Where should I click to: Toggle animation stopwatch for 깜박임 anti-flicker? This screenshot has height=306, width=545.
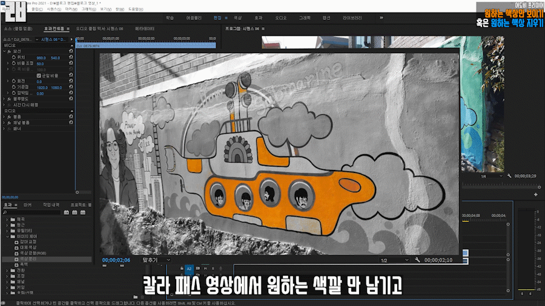pos(14,93)
